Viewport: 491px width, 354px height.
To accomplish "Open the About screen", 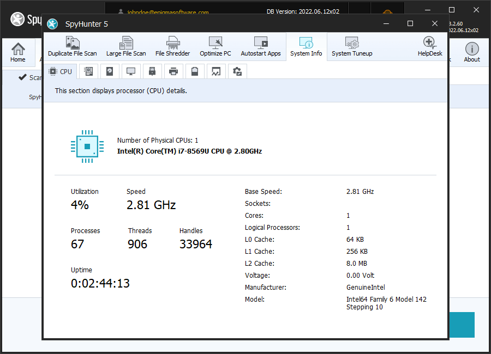I will click(x=471, y=49).
